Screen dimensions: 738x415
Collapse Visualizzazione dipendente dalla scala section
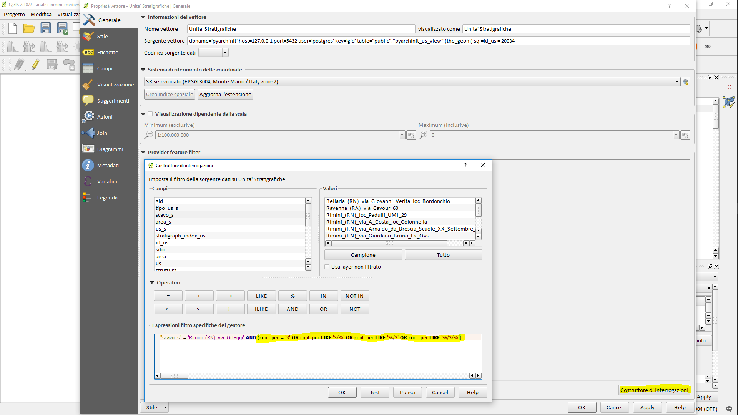(x=143, y=114)
